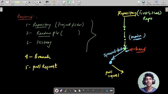The width and height of the screenshot is (168, 94).
Task: Select the pink Eraser tool
Action: tap(61, 91)
